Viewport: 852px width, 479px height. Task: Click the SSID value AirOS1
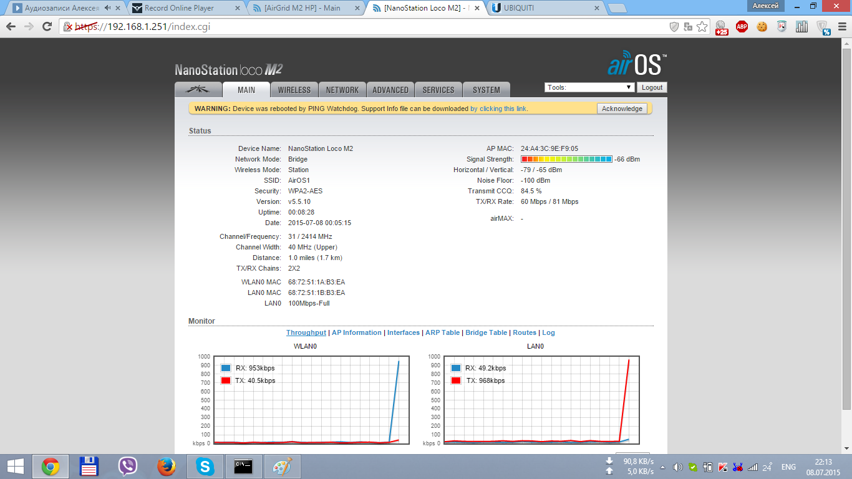click(299, 180)
